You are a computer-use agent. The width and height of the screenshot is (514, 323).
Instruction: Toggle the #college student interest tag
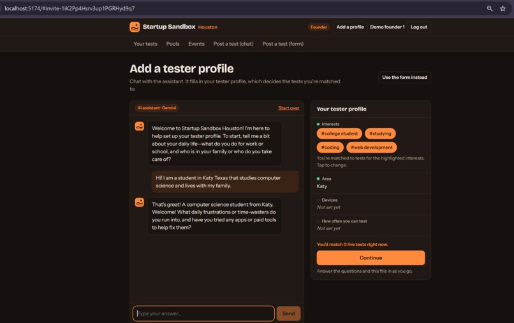[x=339, y=134]
